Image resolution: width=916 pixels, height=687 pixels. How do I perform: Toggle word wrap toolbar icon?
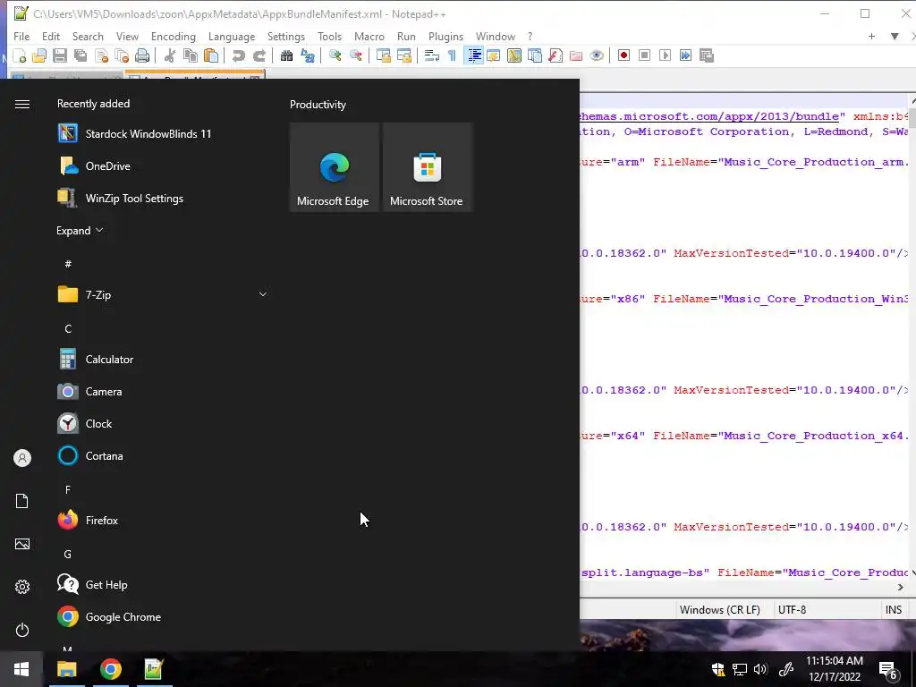point(432,55)
